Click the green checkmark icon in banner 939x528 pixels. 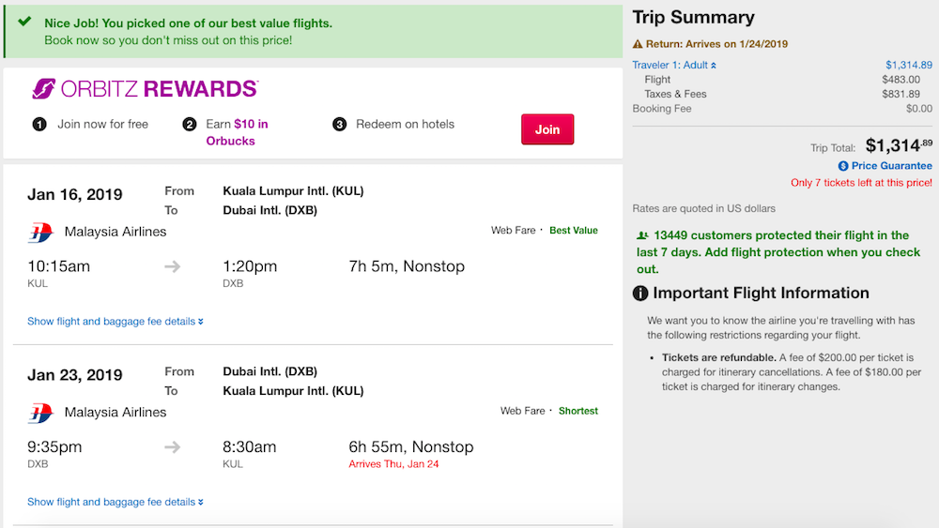(x=24, y=22)
